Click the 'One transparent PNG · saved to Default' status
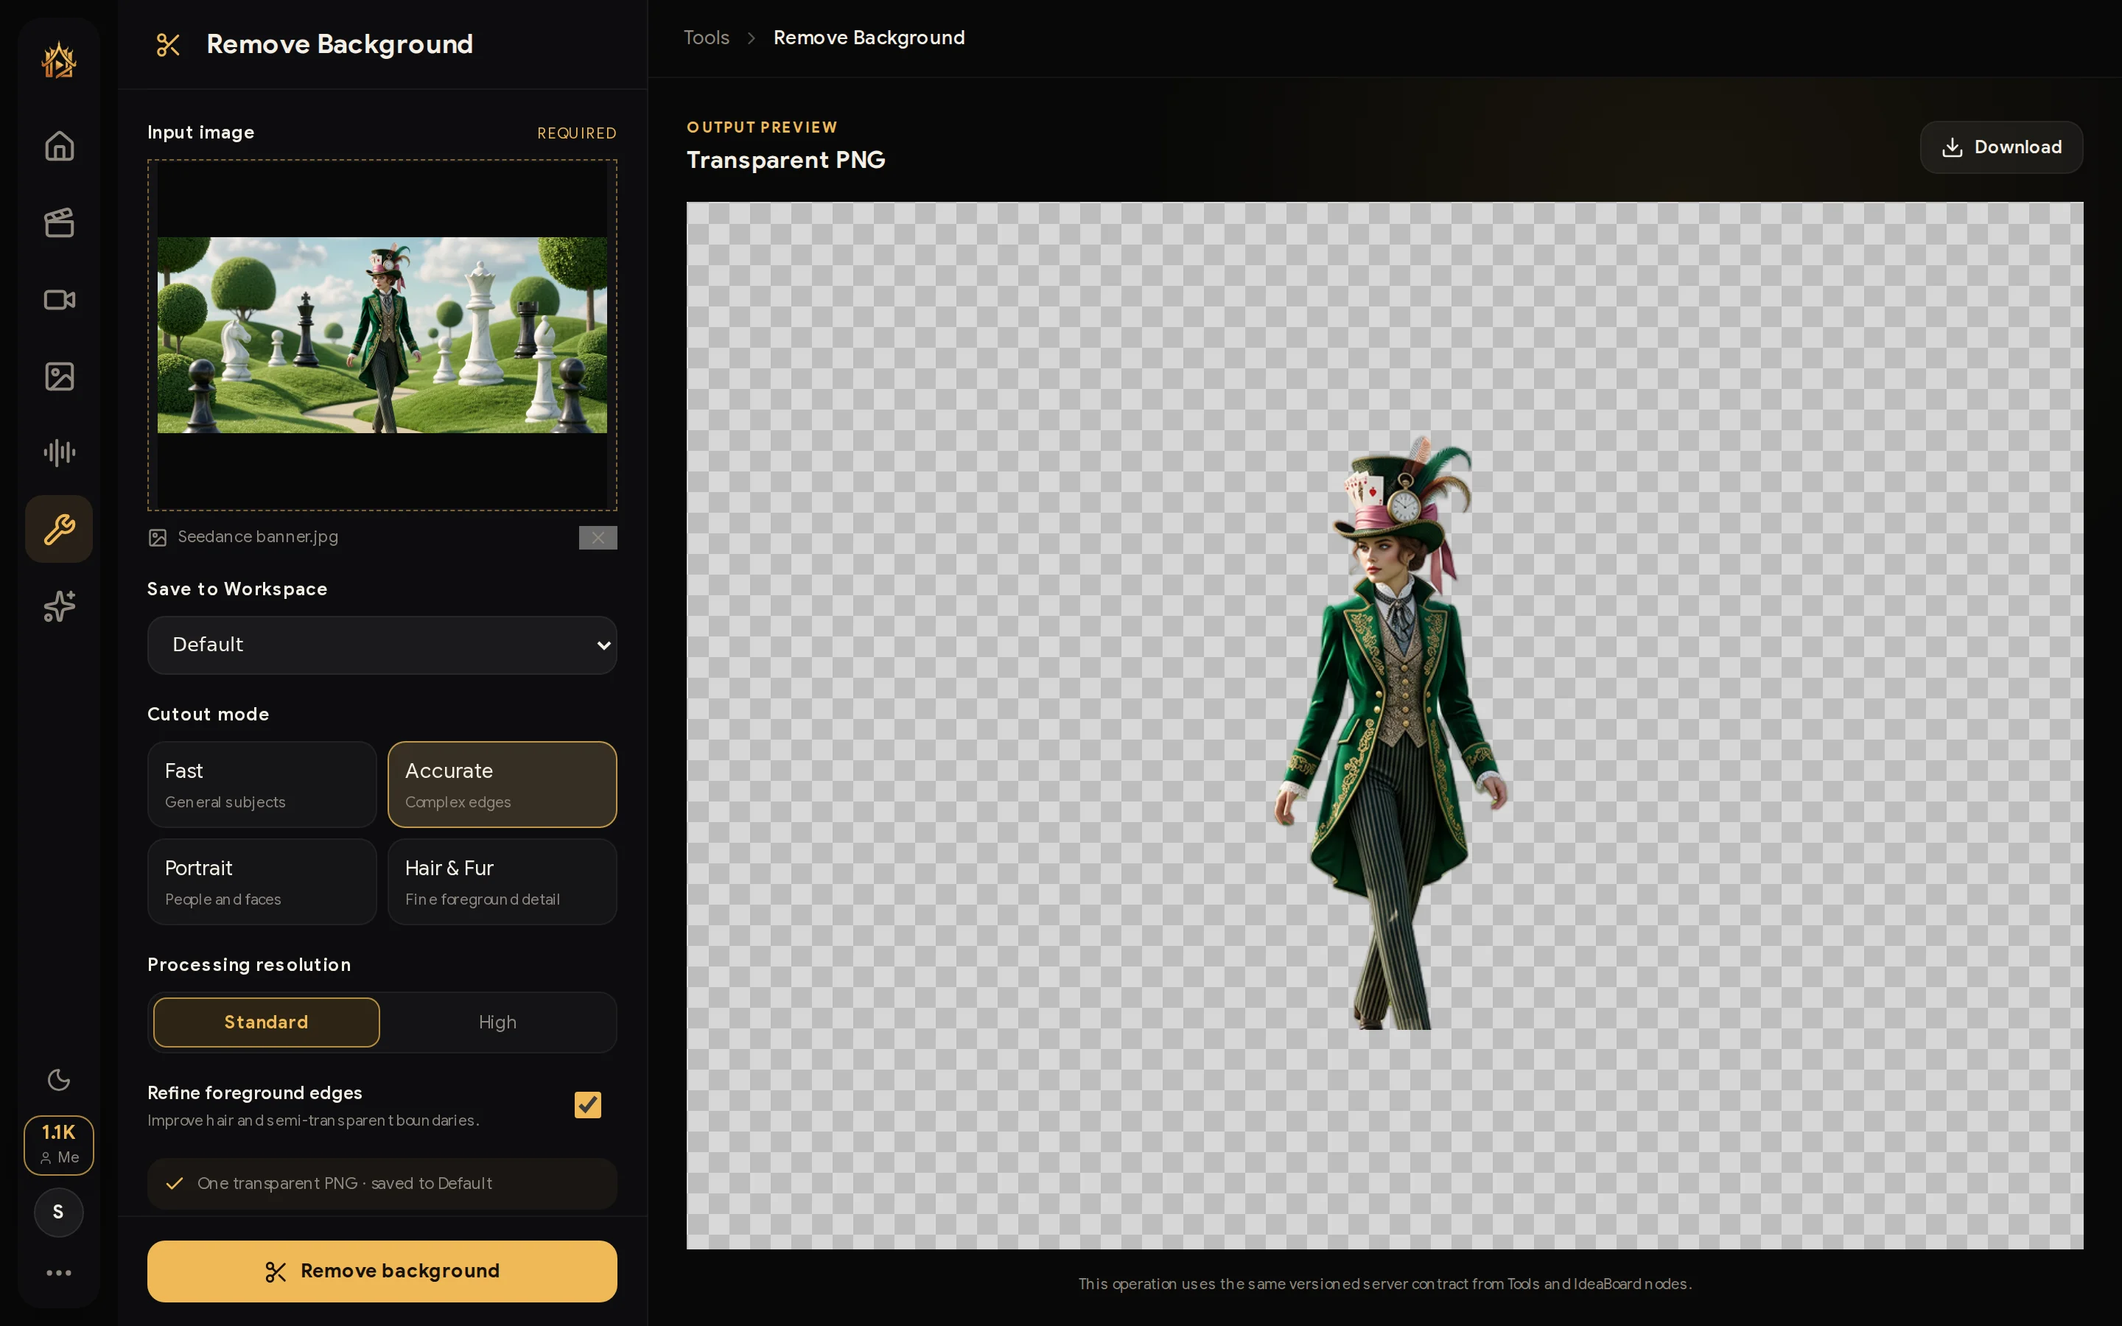Image resolution: width=2122 pixels, height=1326 pixels. point(382,1184)
